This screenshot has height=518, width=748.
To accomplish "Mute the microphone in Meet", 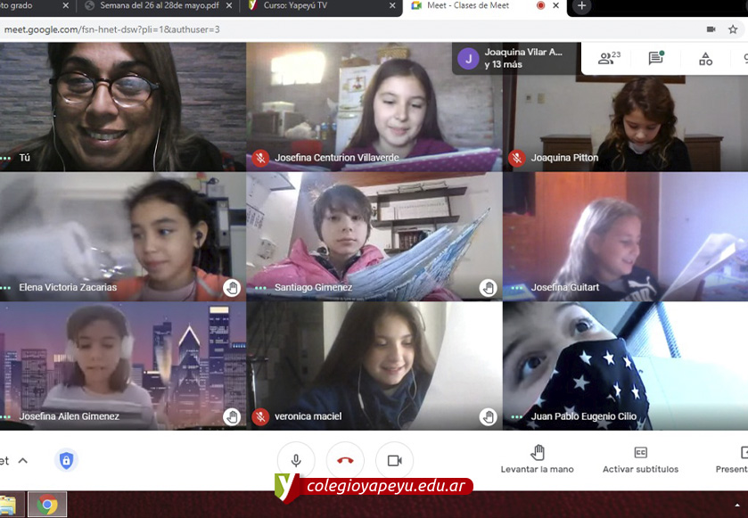I will pyautogui.click(x=295, y=460).
